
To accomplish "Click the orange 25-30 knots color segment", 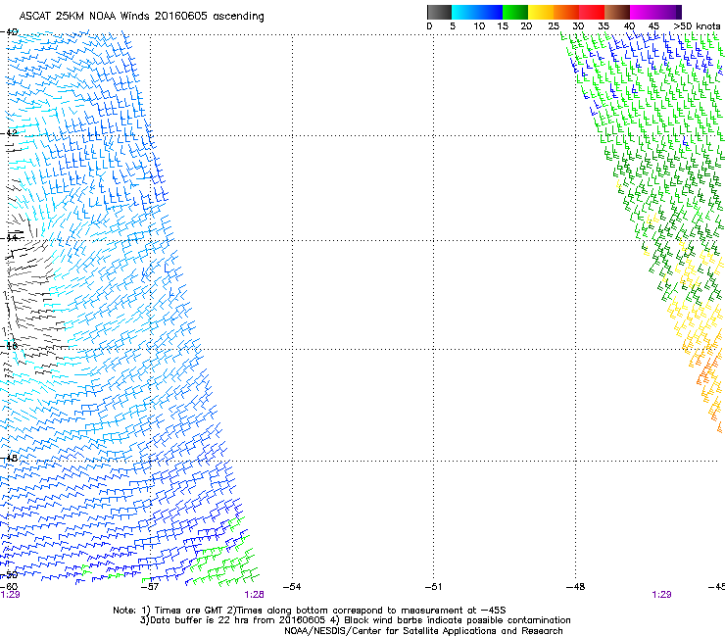I will pos(566,12).
